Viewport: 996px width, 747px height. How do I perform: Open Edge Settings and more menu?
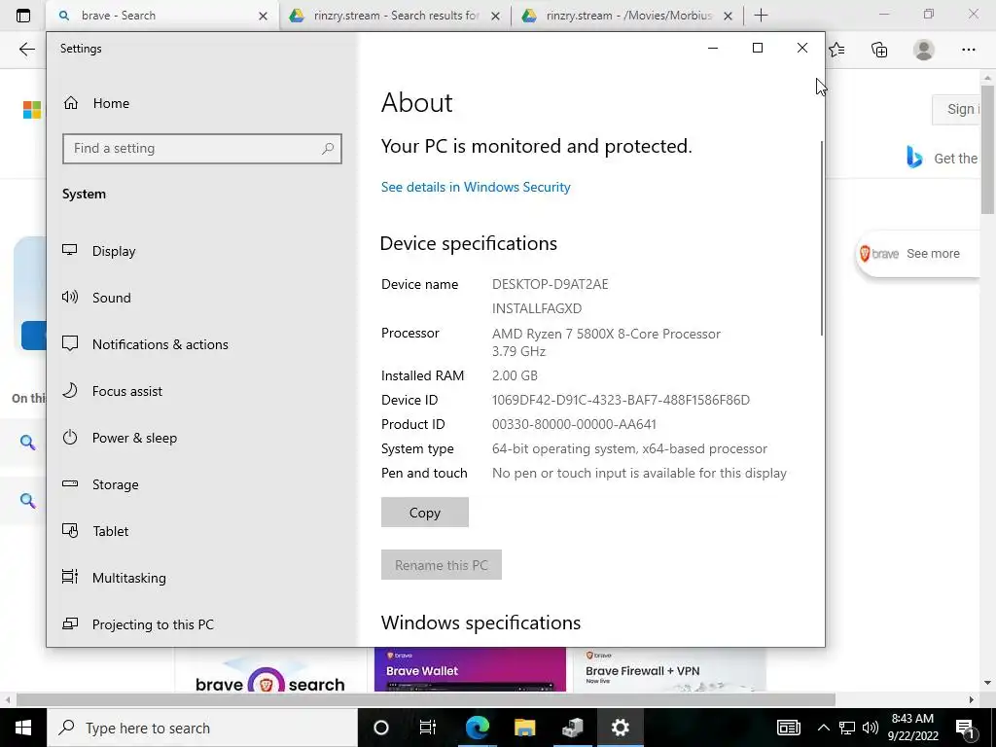(968, 50)
